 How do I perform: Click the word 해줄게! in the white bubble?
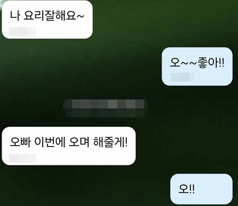tap(110, 142)
